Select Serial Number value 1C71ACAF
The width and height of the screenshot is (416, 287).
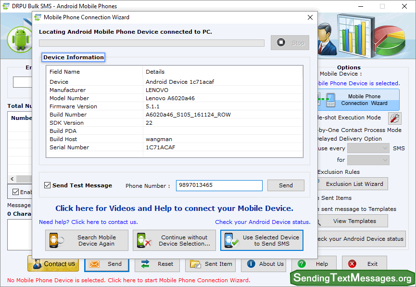click(x=161, y=147)
